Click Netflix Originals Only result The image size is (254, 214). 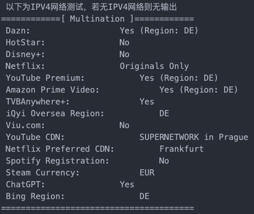click(154, 66)
